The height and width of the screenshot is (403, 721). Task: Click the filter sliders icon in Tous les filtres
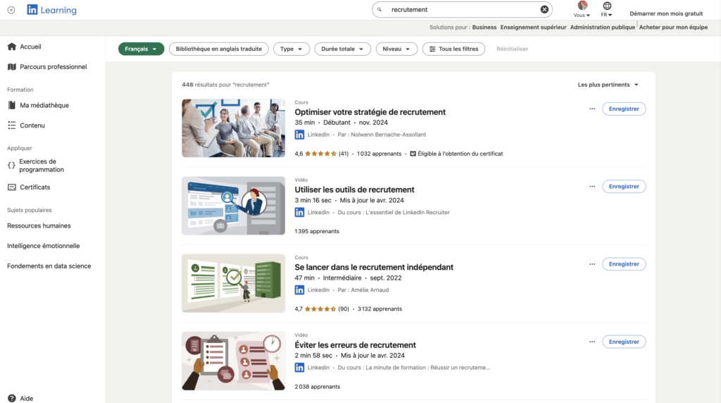[432, 49]
